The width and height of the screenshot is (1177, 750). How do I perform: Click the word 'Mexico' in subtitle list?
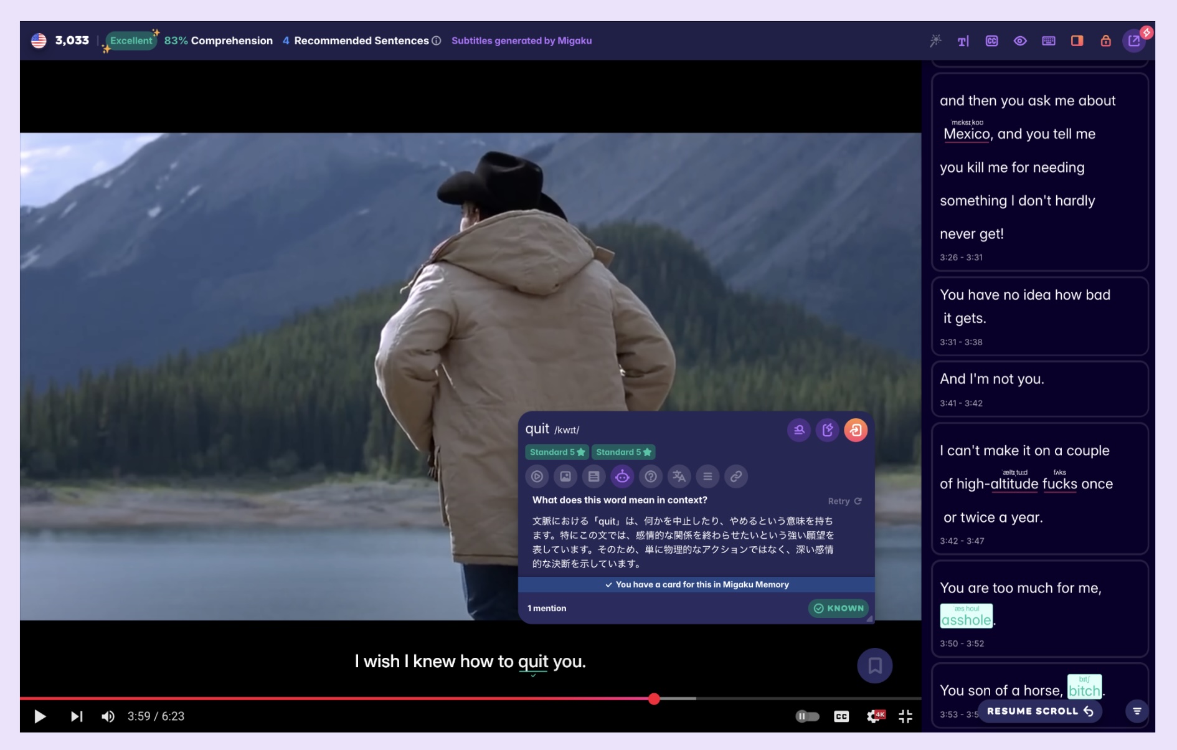tap(967, 134)
